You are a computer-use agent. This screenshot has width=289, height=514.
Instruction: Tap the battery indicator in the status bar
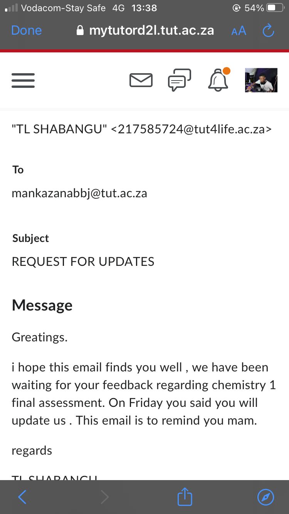coord(275,8)
